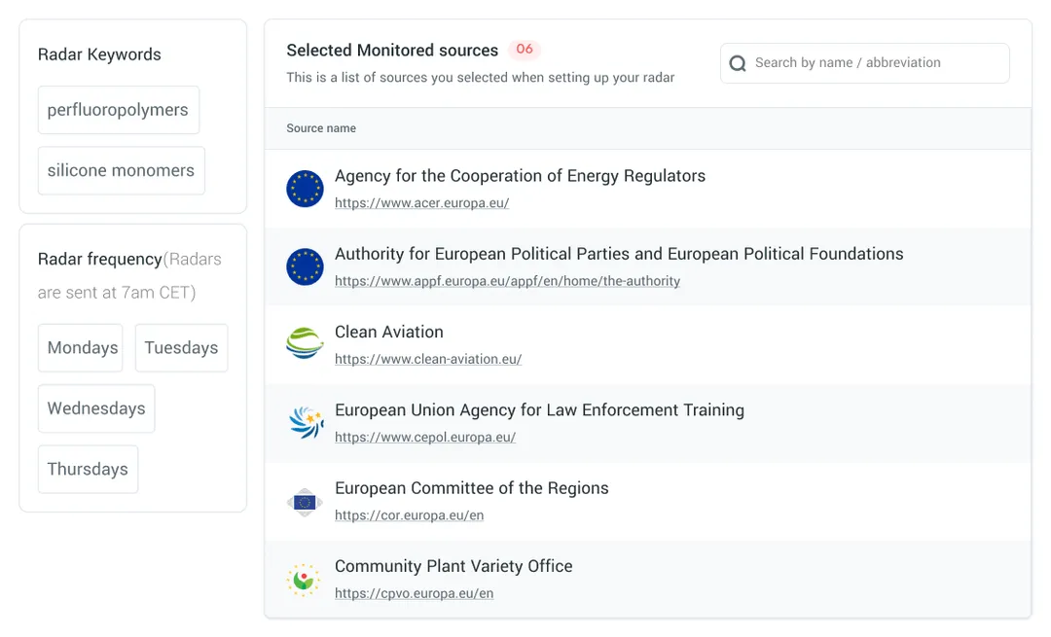1051x637 pixels.
Task: Click the Clean Aviation logo
Action: [x=305, y=343]
